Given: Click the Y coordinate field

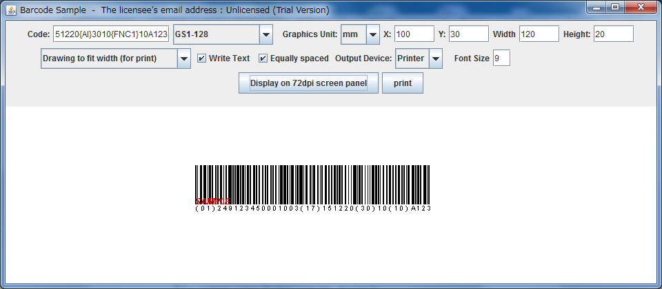Looking at the screenshot, I should [469, 34].
